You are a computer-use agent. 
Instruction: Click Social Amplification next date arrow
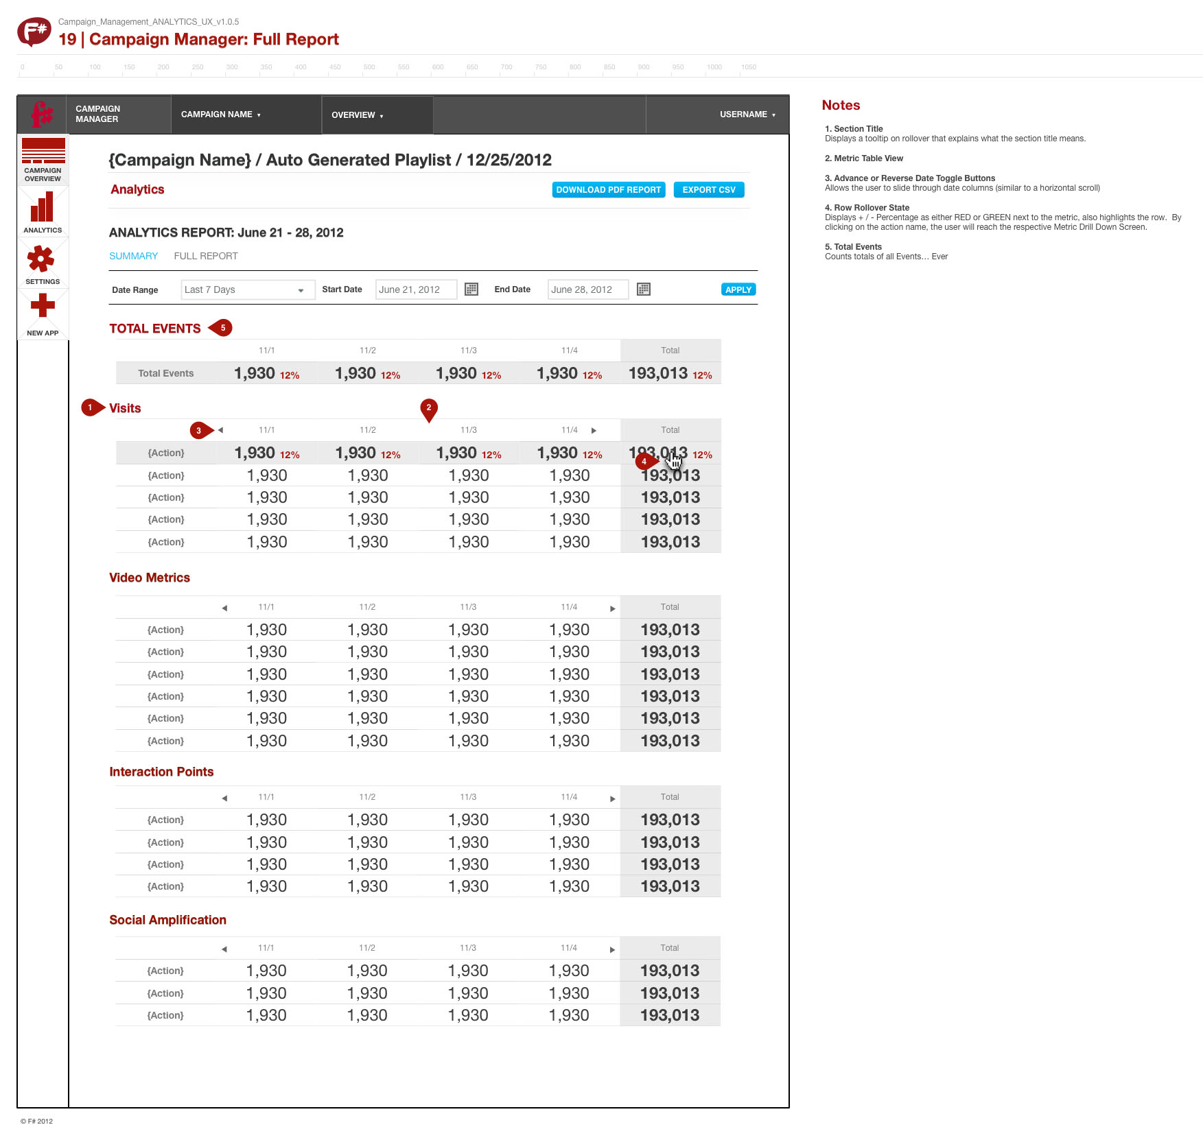point(613,949)
